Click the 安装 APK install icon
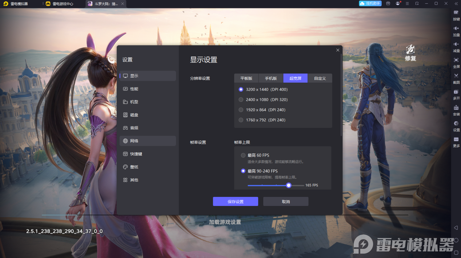This screenshot has height=258, width=461. 456,107
